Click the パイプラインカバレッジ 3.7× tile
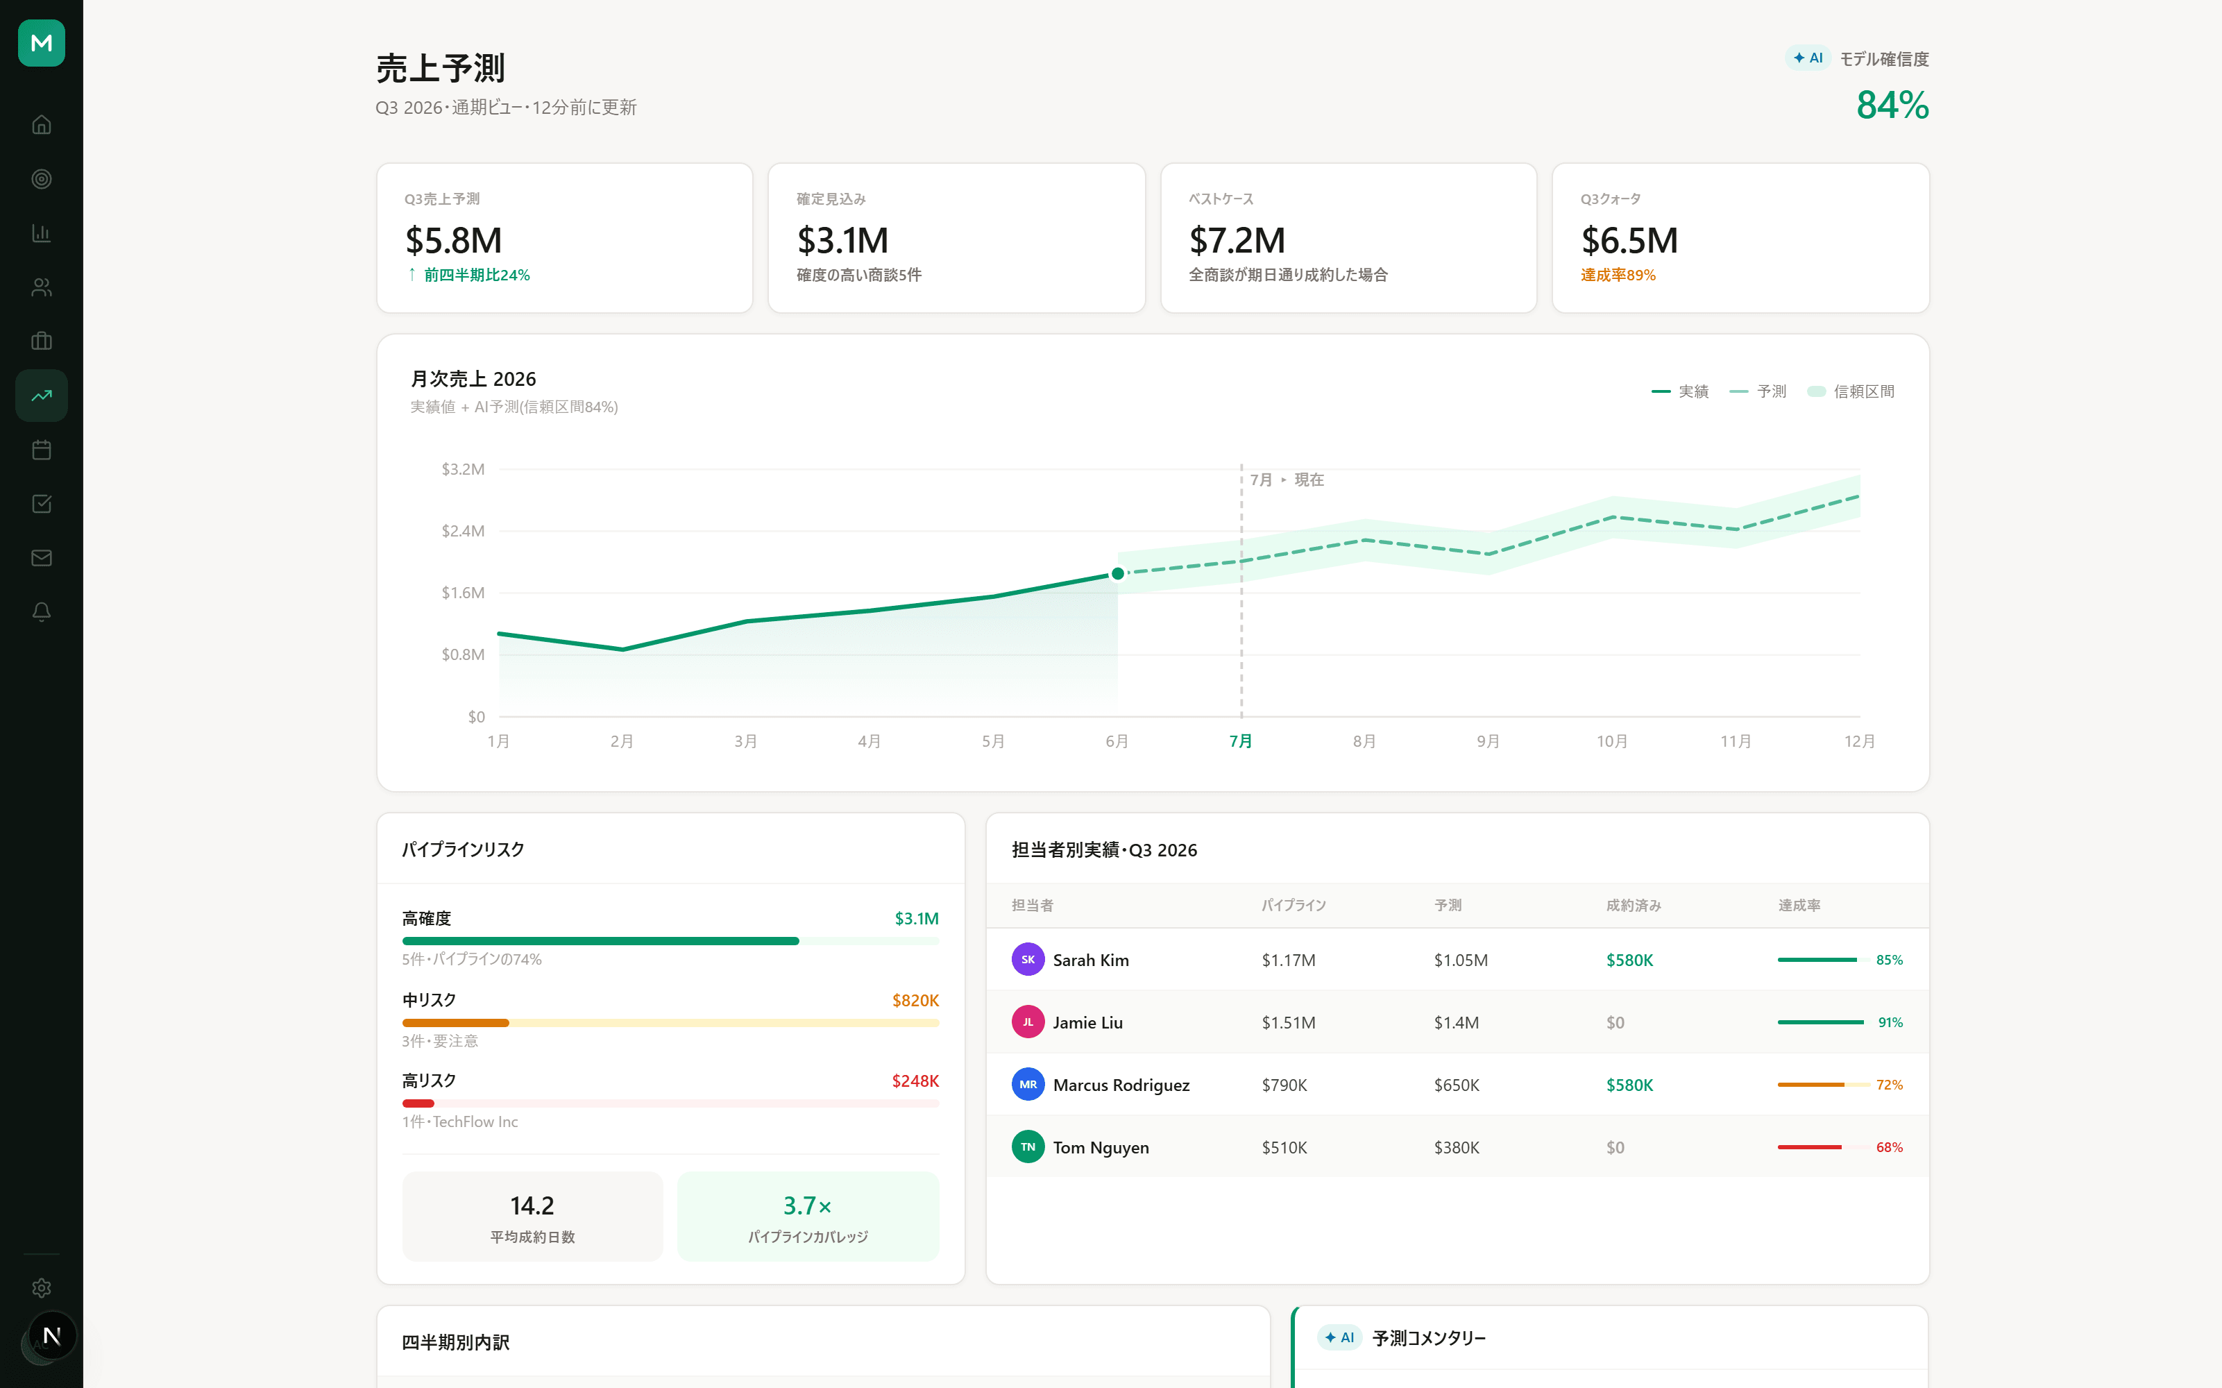Viewport: 2222px width, 1388px height. click(x=808, y=1217)
